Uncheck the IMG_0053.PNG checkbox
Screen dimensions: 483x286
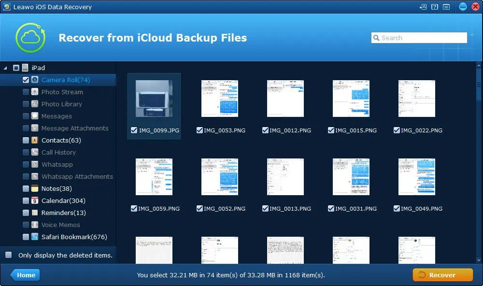click(x=199, y=130)
